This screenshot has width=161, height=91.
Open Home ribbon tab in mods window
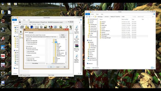pos(92,14)
